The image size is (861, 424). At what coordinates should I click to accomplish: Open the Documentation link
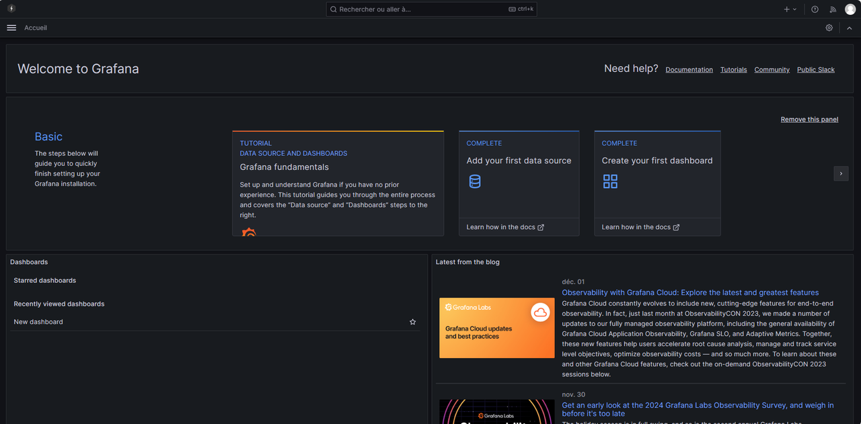689,70
